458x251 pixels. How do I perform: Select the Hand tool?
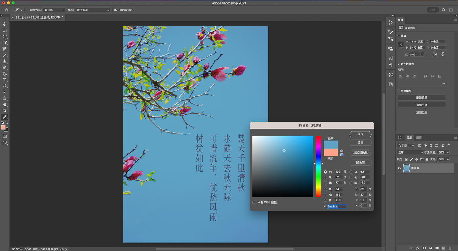(5, 104)
